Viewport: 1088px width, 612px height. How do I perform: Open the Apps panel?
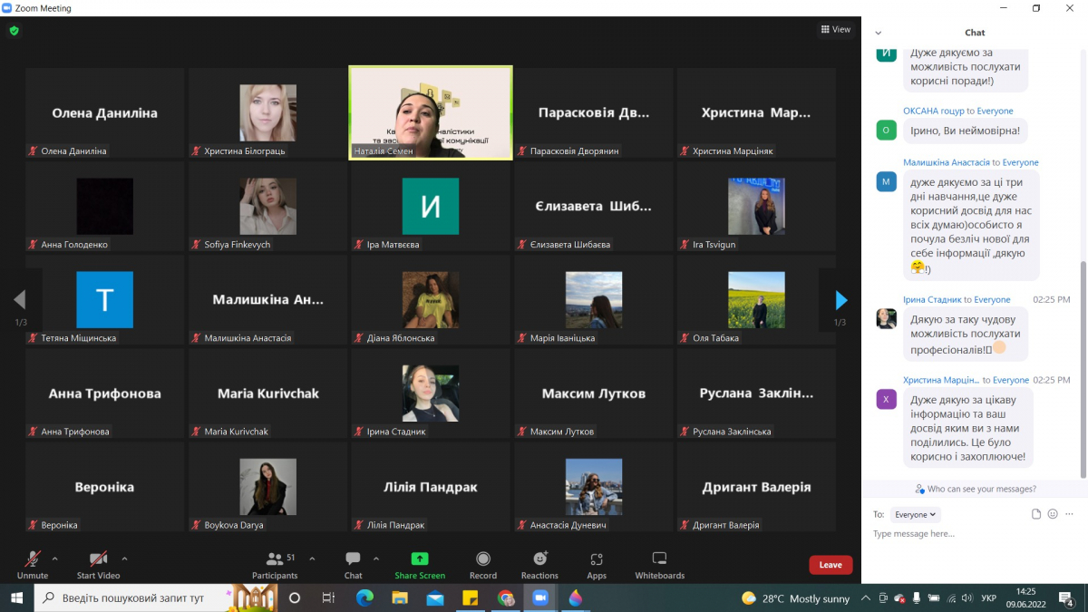coord(597,559)
